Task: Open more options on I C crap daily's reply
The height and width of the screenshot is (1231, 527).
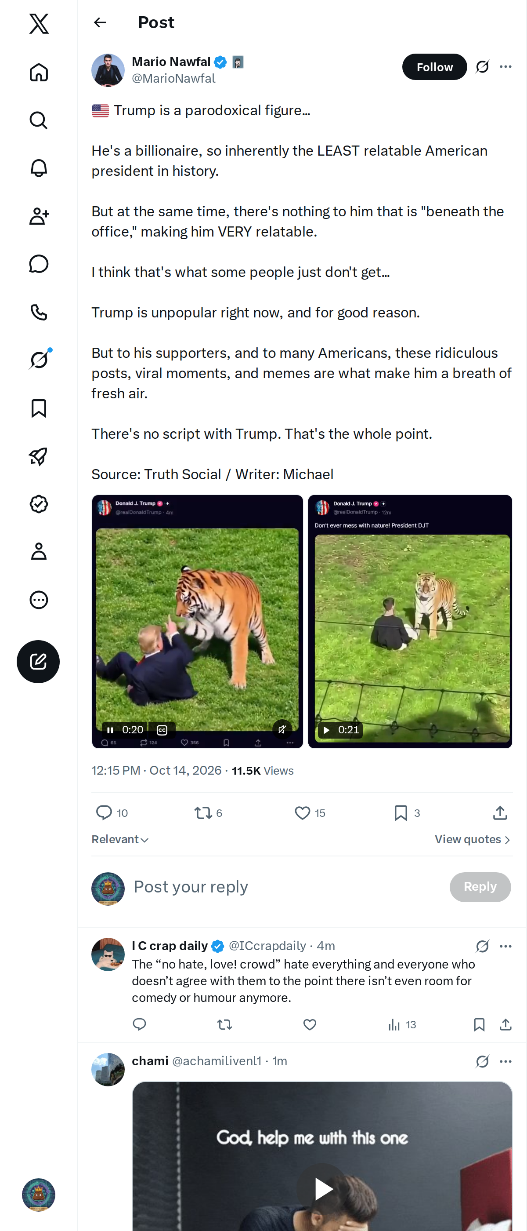Action: [x=505, y=946]
